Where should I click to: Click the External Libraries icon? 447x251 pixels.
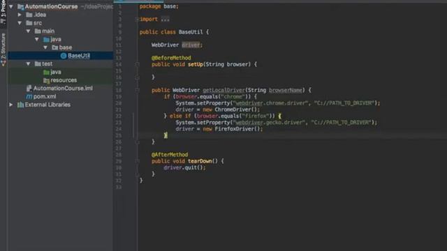(x=20, y=105)
